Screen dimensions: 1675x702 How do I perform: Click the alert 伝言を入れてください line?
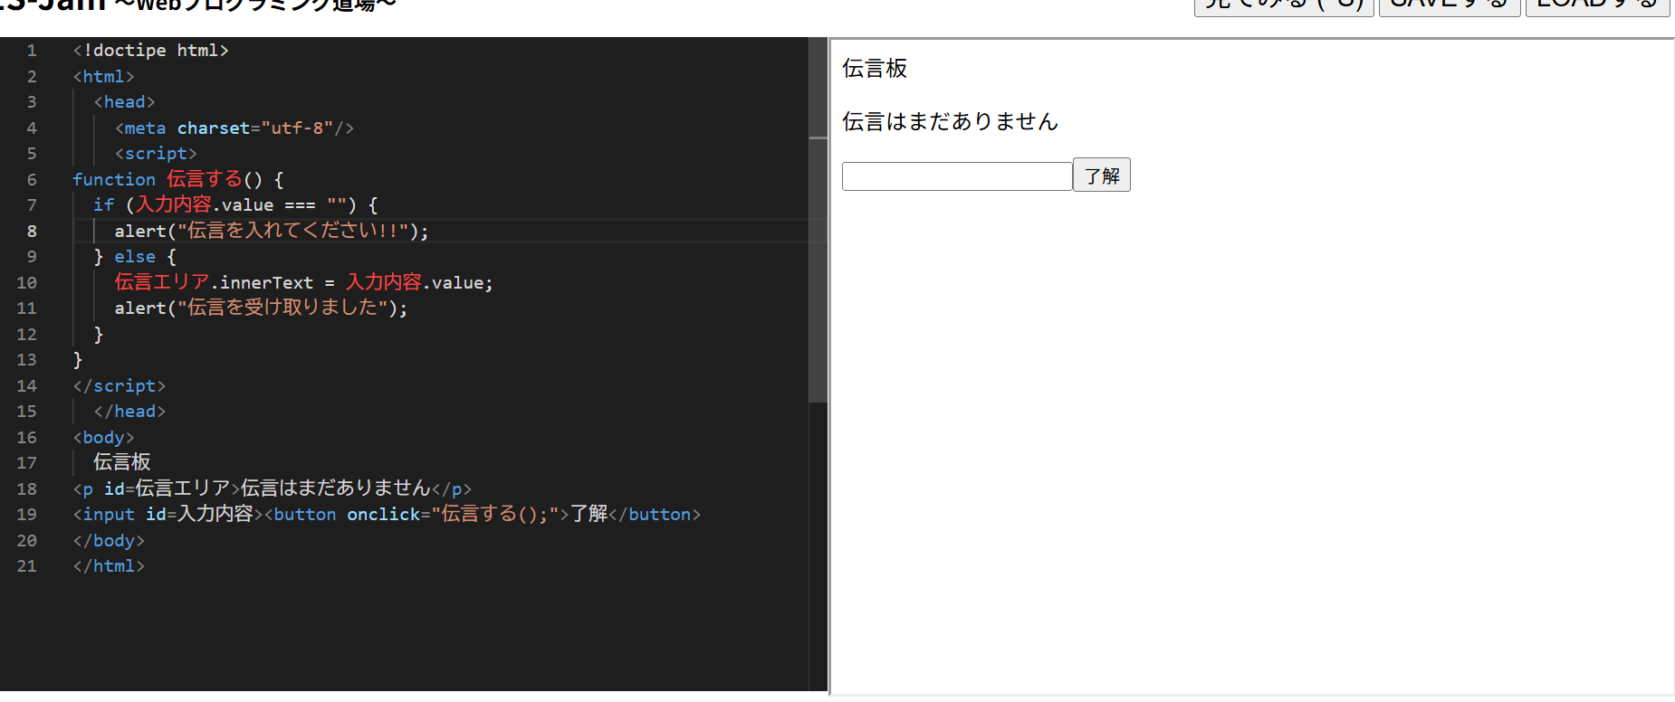[271, 232]
